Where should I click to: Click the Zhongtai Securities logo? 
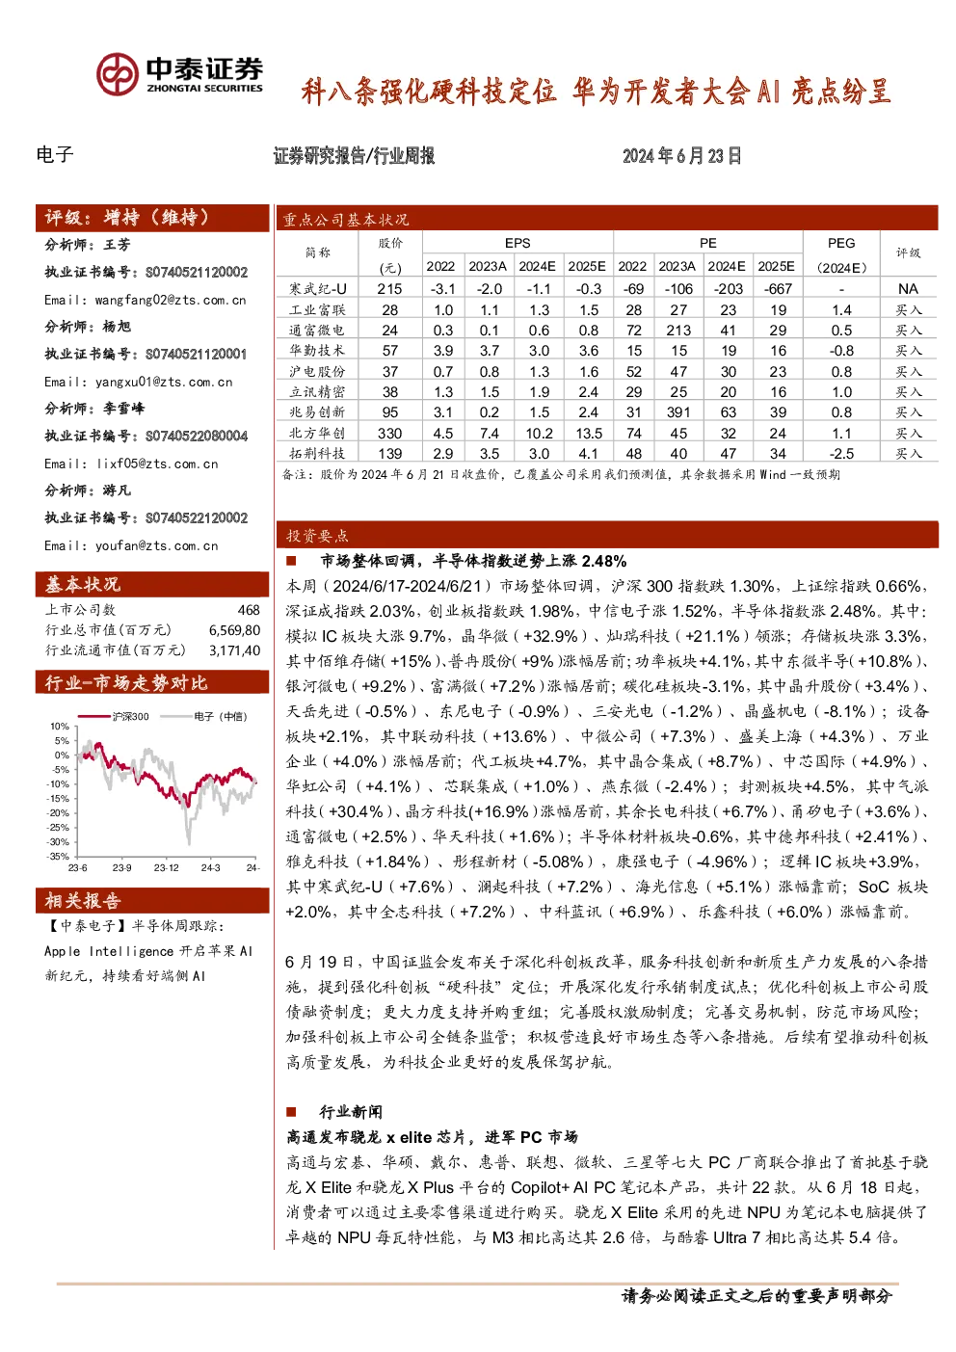click(x=179, y=74)
